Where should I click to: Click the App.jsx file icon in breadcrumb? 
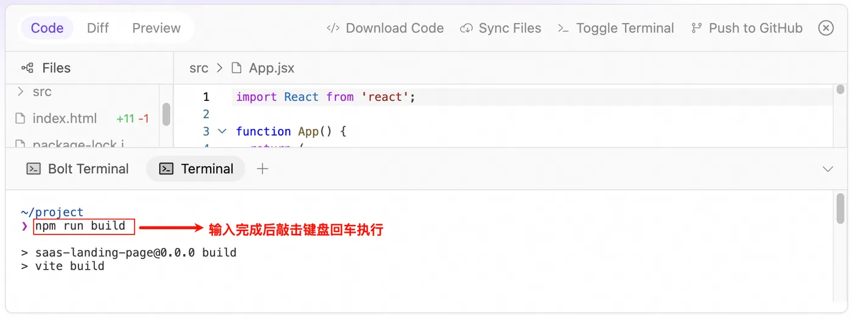pyautogui.click(x=236, y=68)
